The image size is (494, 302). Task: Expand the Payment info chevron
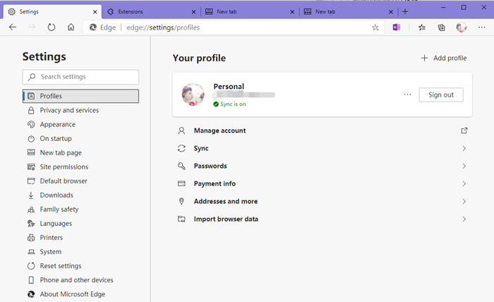464,183
